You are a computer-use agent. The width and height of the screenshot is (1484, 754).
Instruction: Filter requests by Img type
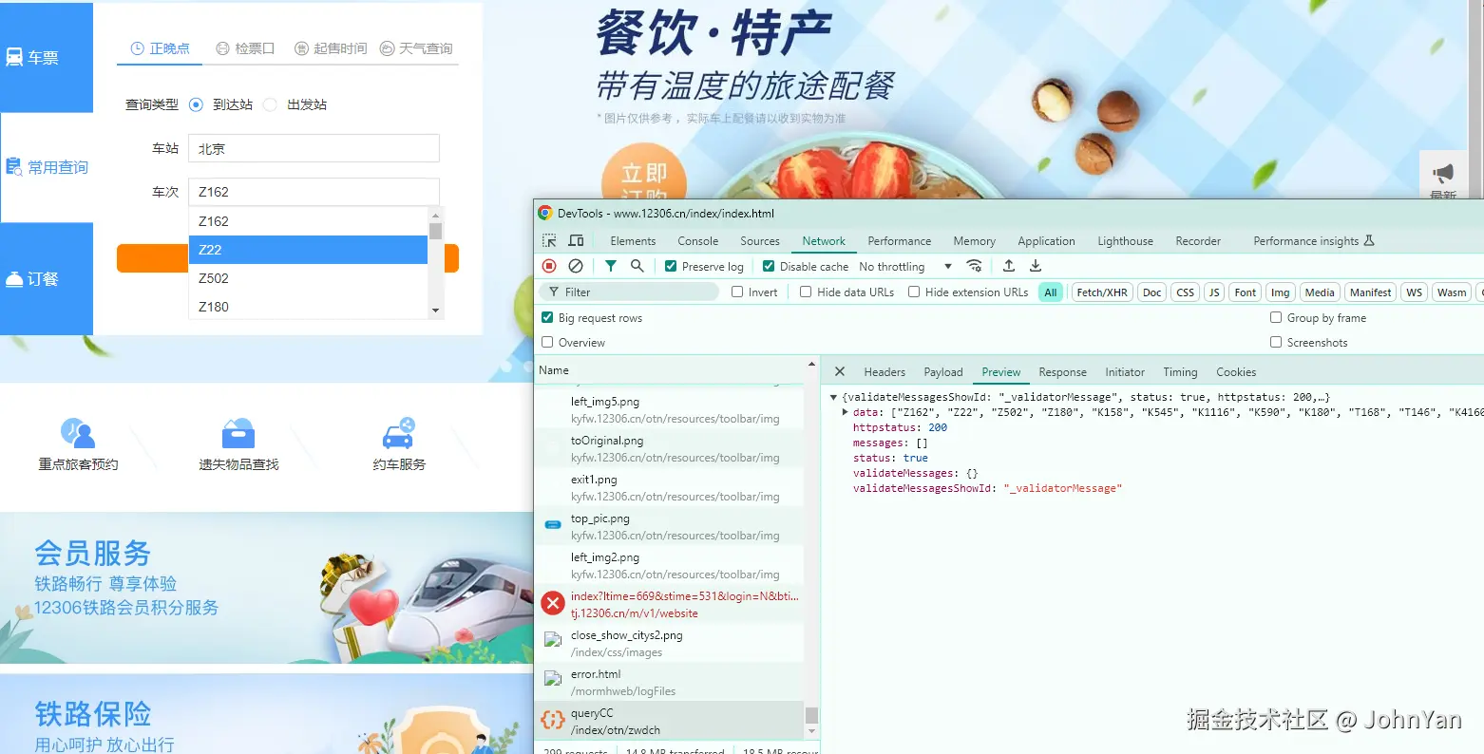coord(1280,292)
